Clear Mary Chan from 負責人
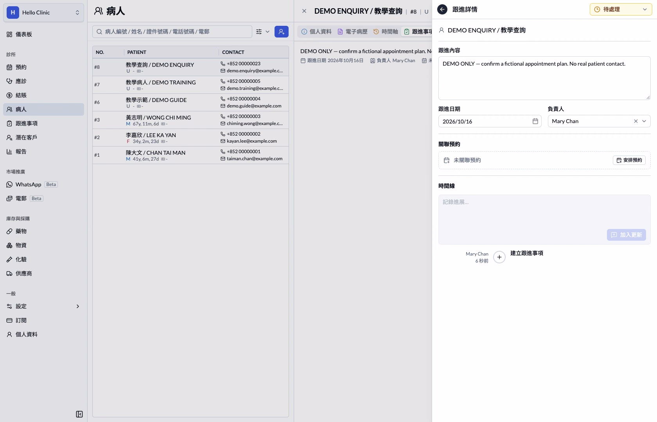 coord(636,121)
